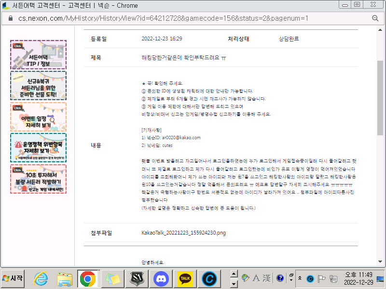Click the Chrome zoom magnifier icon
The width and height of the screenshot is (386, 289).
375,18
